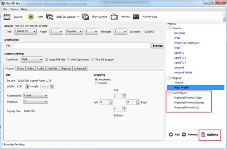Open the Chapters mode dropdown
The width and height of the screenshot is (227, 150).
(x=74, y=31)
